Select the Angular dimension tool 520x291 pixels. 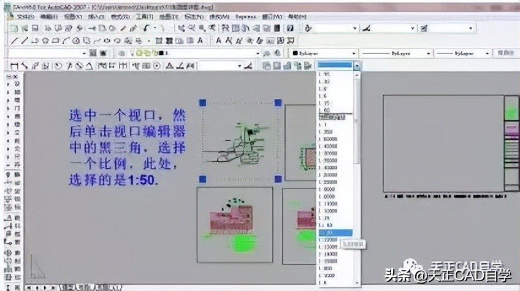[x=89, y=66]
